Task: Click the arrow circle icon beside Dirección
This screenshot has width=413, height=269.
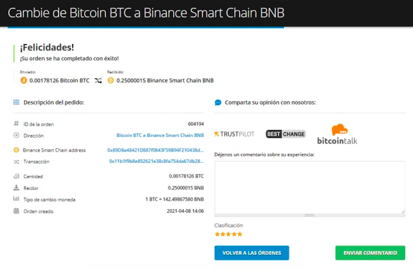Action: [16, 135]
